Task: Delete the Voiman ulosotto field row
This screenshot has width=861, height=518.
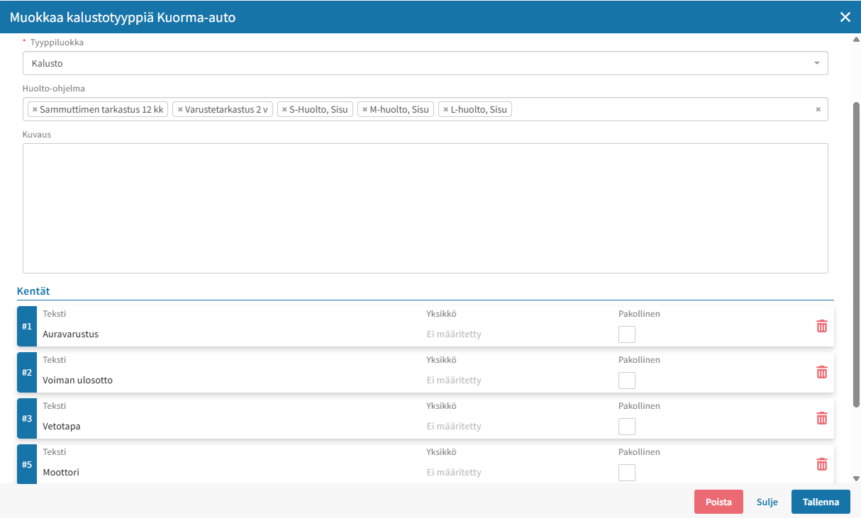Action: click(x=822, y=372)
